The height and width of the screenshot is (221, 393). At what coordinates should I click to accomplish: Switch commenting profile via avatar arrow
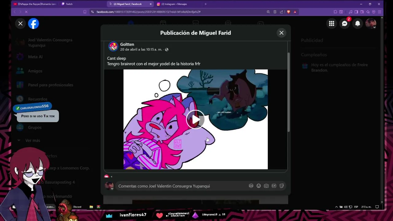click(x=112, y=189)
